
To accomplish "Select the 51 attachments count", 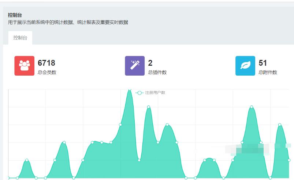I will [x=263, y=63].
